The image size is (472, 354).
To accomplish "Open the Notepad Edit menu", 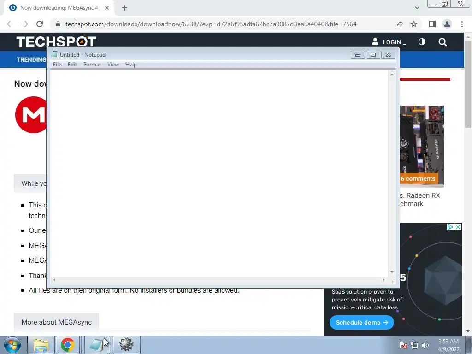I will (72, 65).
